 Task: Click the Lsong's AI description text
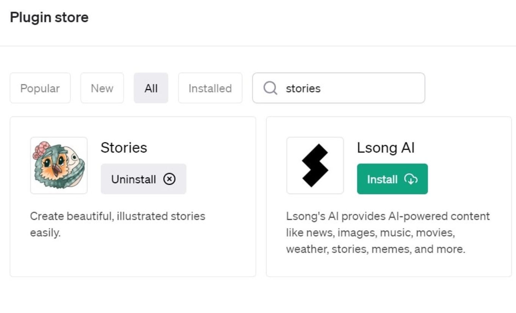[387, 232]
